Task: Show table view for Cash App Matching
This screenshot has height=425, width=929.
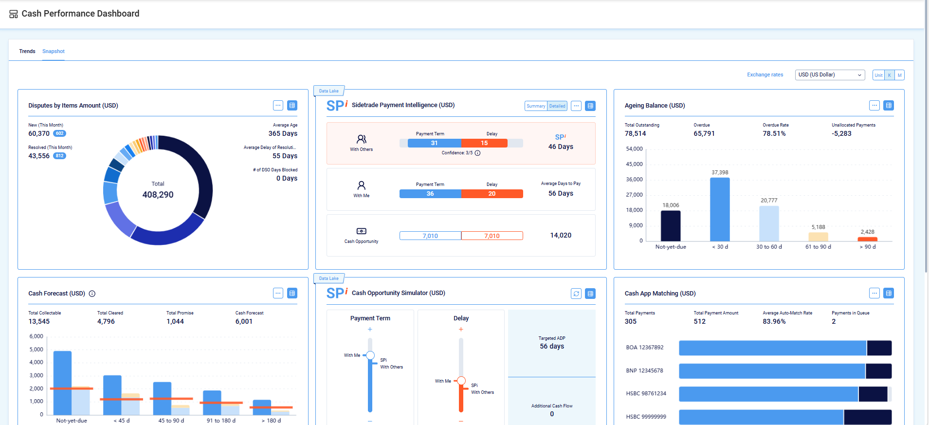Action: tap(889, 293)
